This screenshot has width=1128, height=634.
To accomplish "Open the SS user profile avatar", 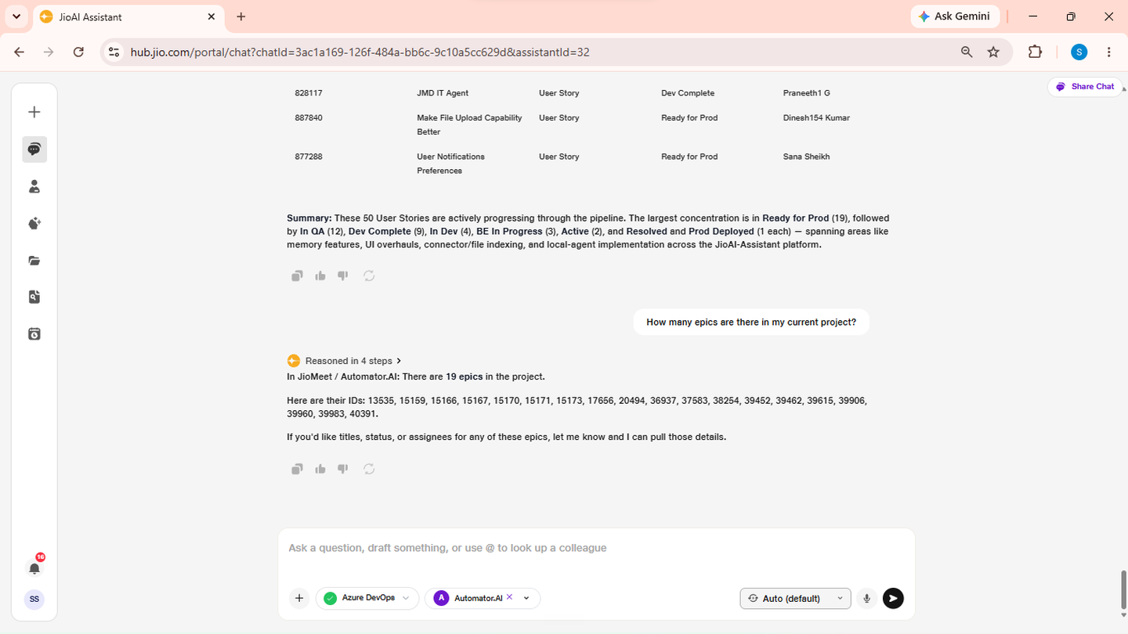I will [x=34, y=600].
